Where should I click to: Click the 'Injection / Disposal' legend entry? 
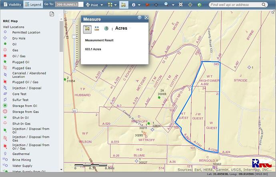click(x=27, y=88)
